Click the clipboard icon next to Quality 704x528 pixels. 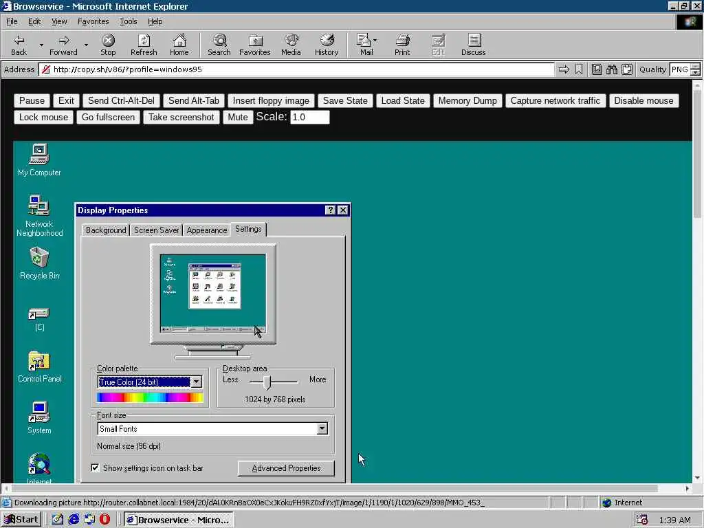(x=627, y=69)
